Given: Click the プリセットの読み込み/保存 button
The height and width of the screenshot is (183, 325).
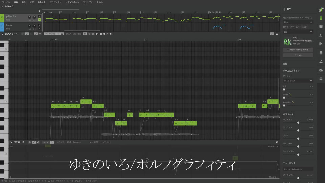Looking at the screenshot, I should point(298,50).
